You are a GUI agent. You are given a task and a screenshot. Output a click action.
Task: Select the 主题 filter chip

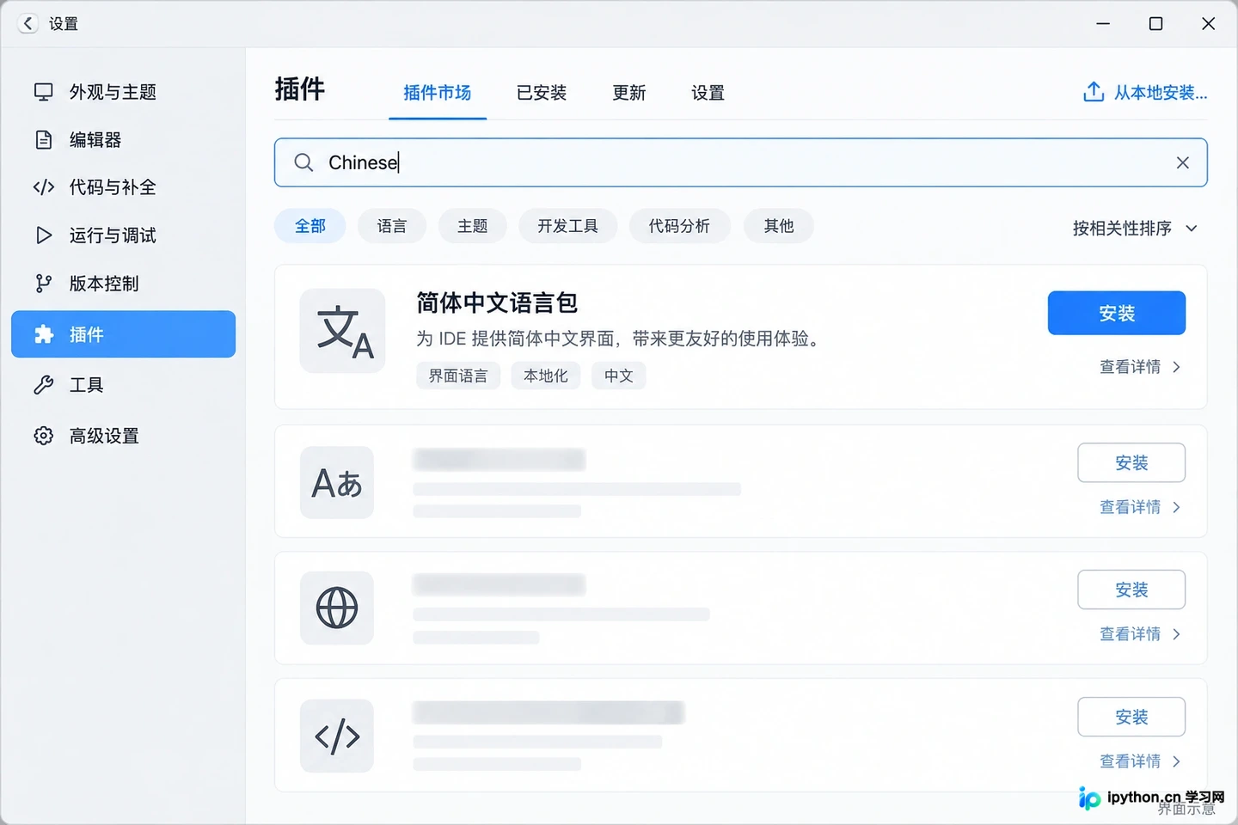coord(472,226)
